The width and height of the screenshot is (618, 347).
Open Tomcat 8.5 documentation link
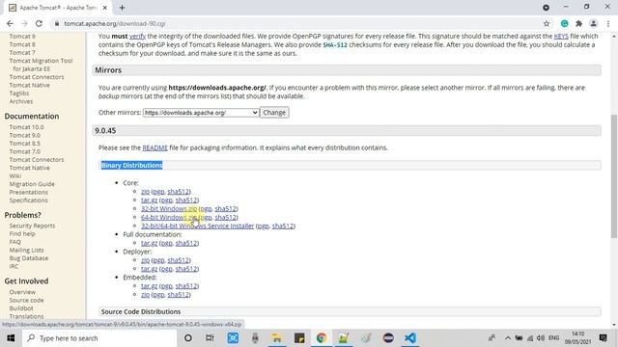(25, 144)
